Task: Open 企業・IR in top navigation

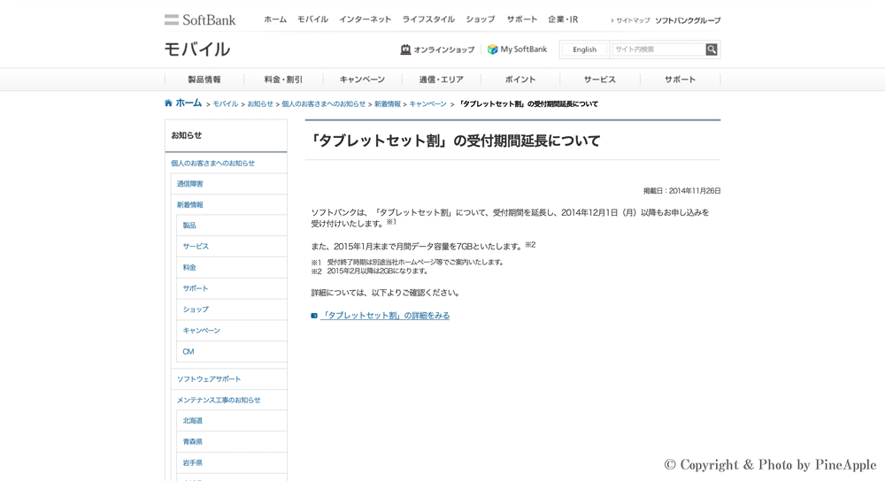Action: (x=563, y=19)
